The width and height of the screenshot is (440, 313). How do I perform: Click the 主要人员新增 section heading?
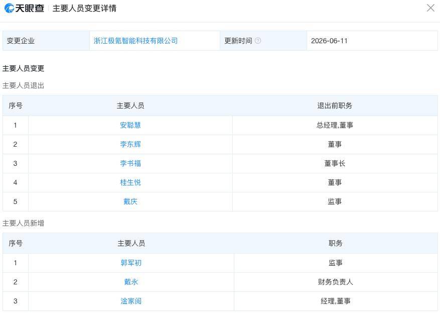tap(23, 223)
